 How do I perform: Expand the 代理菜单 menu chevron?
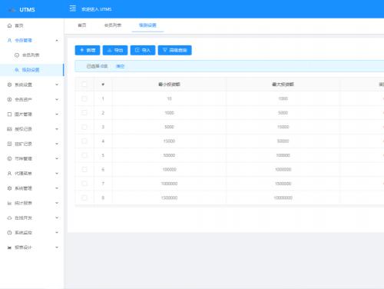pos(57,174)
